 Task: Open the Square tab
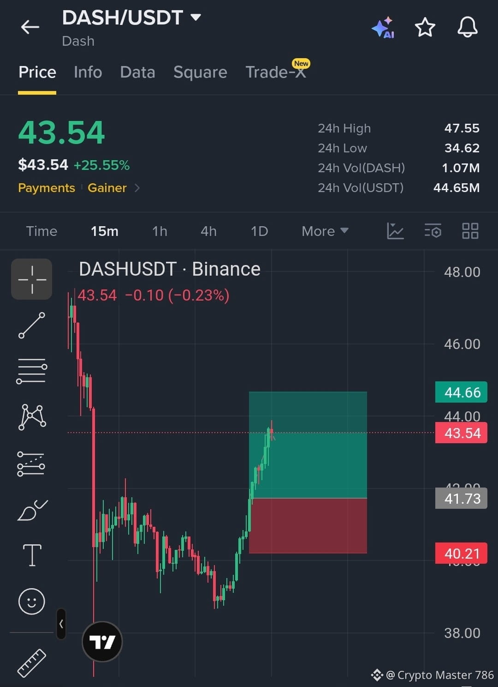coord(200,72)
